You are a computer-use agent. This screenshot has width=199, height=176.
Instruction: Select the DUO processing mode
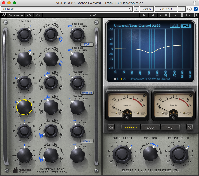[x=150, y=127]
